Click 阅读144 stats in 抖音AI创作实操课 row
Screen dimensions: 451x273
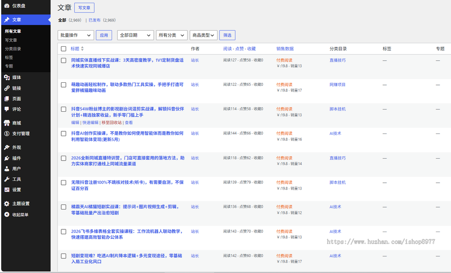click(x=230, y=133)
